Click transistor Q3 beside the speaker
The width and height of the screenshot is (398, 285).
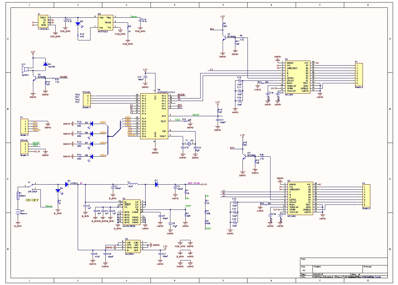point(34,79)
